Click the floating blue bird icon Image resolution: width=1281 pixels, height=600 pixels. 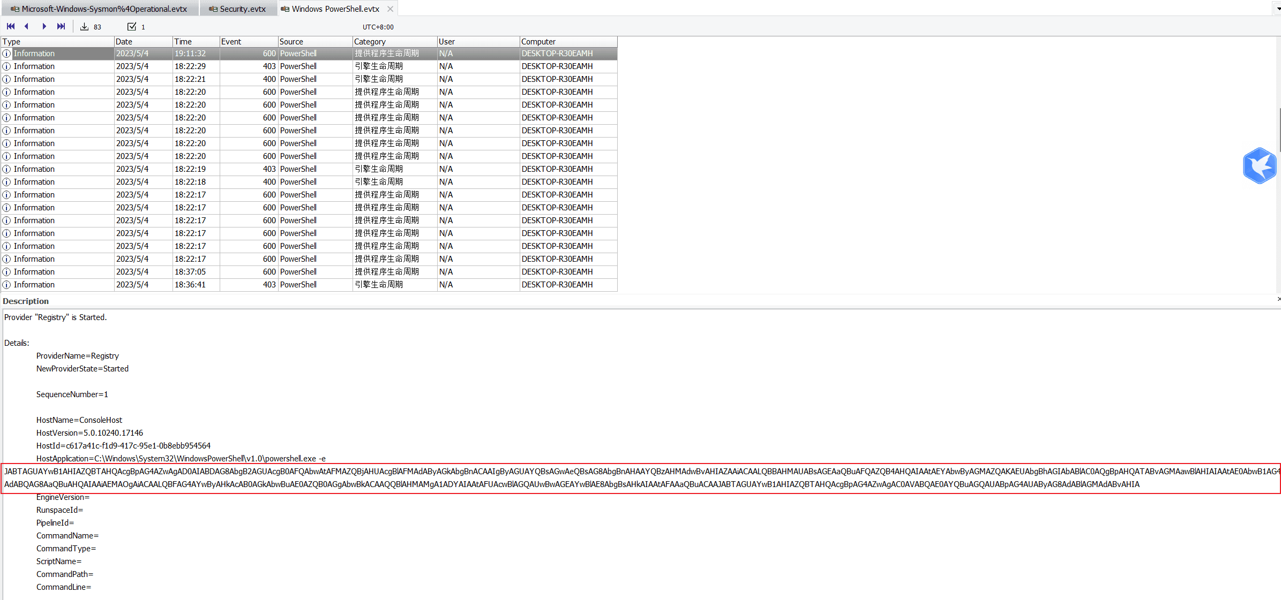[1259, 166]
